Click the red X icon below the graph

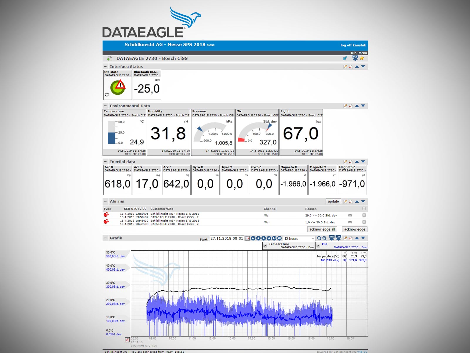coord(127,340)
